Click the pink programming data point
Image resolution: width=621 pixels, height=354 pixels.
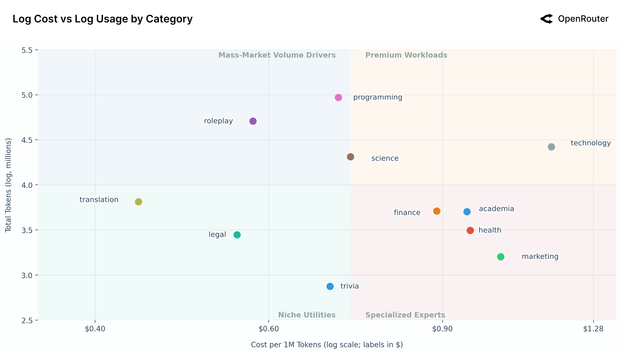click(x=338, y=97)
